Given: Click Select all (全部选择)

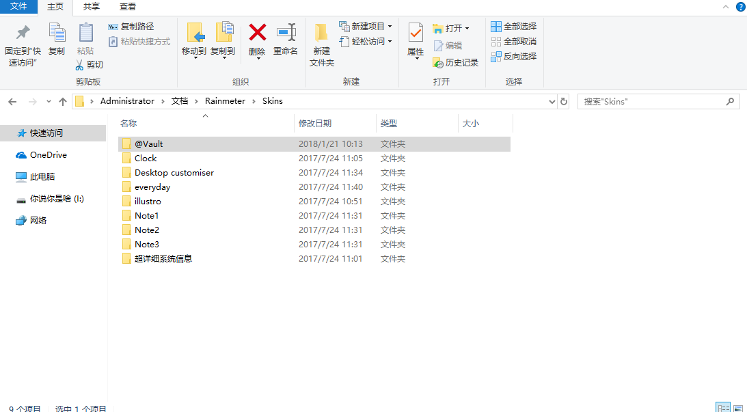Looking at the screenshot, I should point(513,26).
